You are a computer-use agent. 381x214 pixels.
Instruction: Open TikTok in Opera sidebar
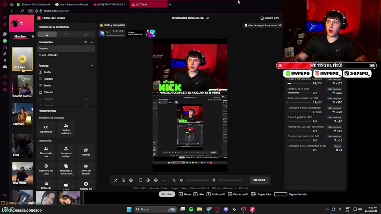coord(5,54)
